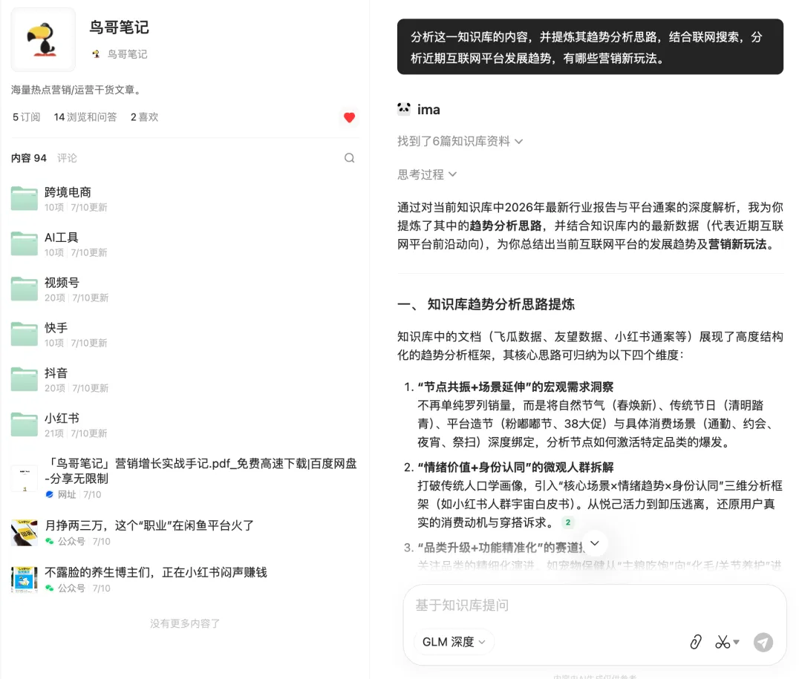Click heading 一、知识库趋势分析思路提炼
This screenshot has height=679, width=802.
tap(486, 305)
